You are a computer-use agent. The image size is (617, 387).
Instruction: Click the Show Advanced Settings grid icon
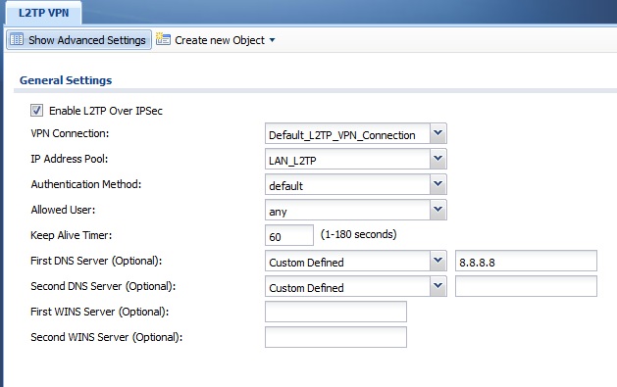17,40
